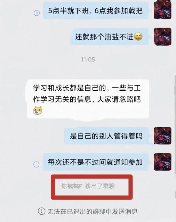Click the sweat-smile emoji in message
The height and width of the screenshot is (222, 176).
[x=138, y=37]
